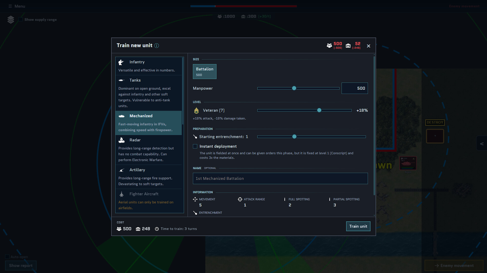Click the Fighter Aircraft jet icon
Screen dimensions: 487x273
121,194
